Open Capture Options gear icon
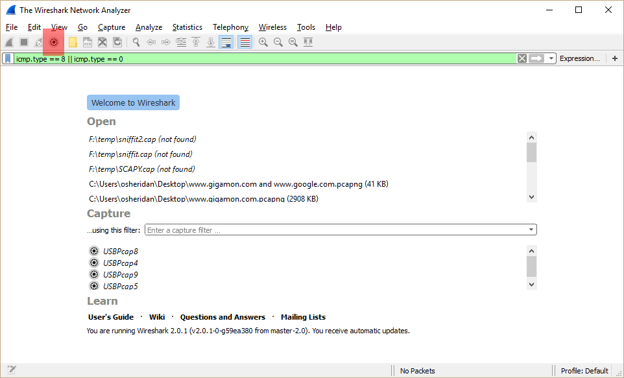Image resolution: width=624 pixels, height=378 pixels. pyautogui.click(x=54, y=42)
